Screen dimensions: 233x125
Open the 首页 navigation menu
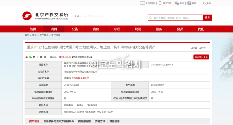tap(33, 29)
